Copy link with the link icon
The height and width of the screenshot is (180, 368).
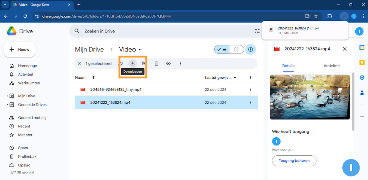pyautogui.click(x=168, y=63)
